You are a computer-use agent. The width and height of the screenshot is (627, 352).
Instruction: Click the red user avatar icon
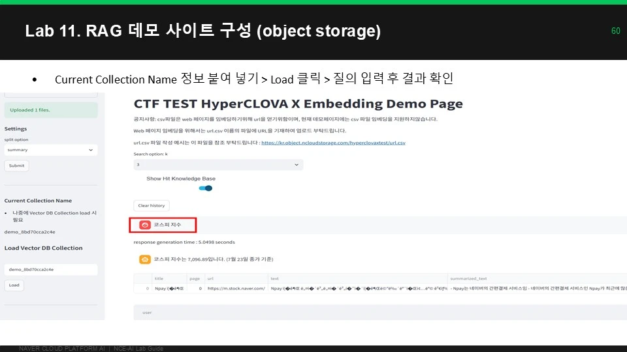145,225
